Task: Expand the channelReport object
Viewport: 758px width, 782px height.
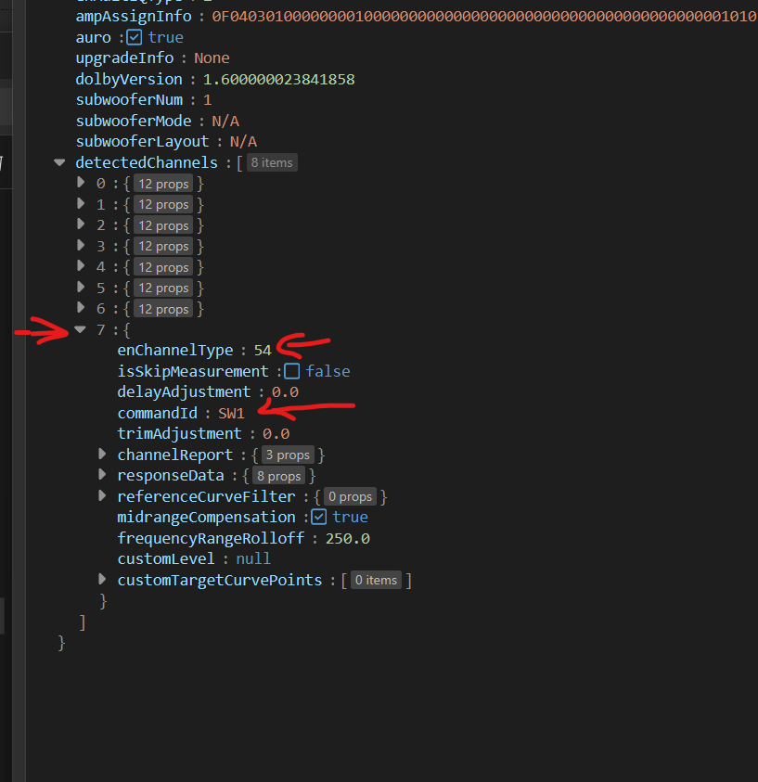Action: [x=102, y=455]
